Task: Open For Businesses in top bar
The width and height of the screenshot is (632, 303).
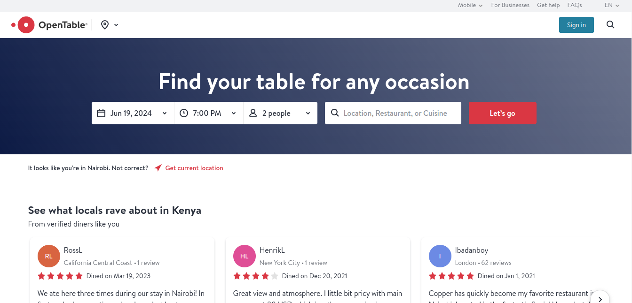Action: (510, 5)
